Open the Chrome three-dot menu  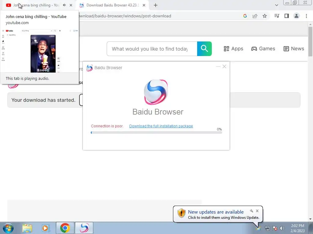click(x=306, y=16)
